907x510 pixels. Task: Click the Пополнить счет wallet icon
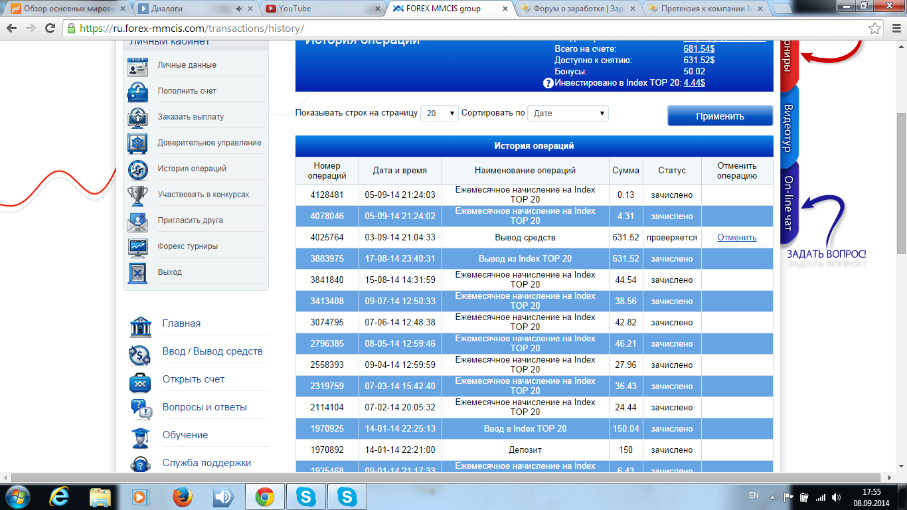(137, 92)
